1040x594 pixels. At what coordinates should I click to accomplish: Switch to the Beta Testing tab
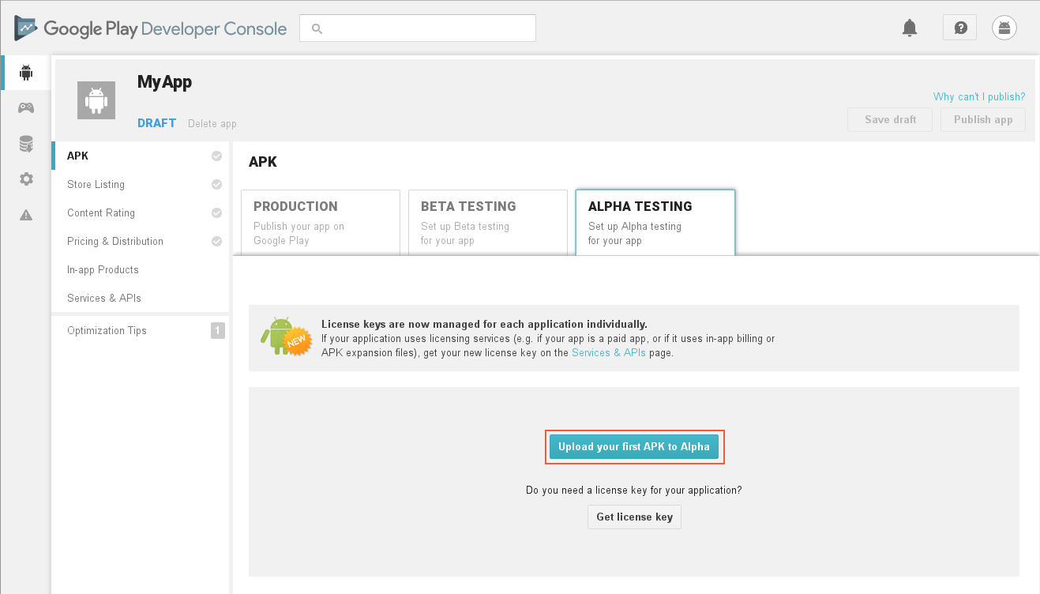click(487, 222)
